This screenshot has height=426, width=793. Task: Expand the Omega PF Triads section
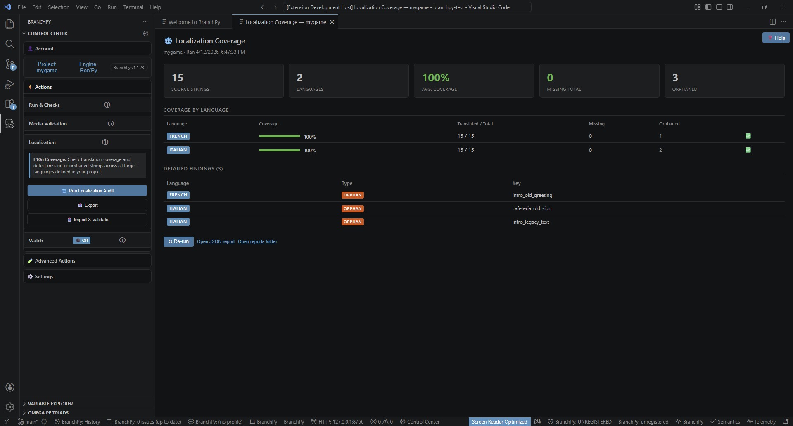click(48, 413)
